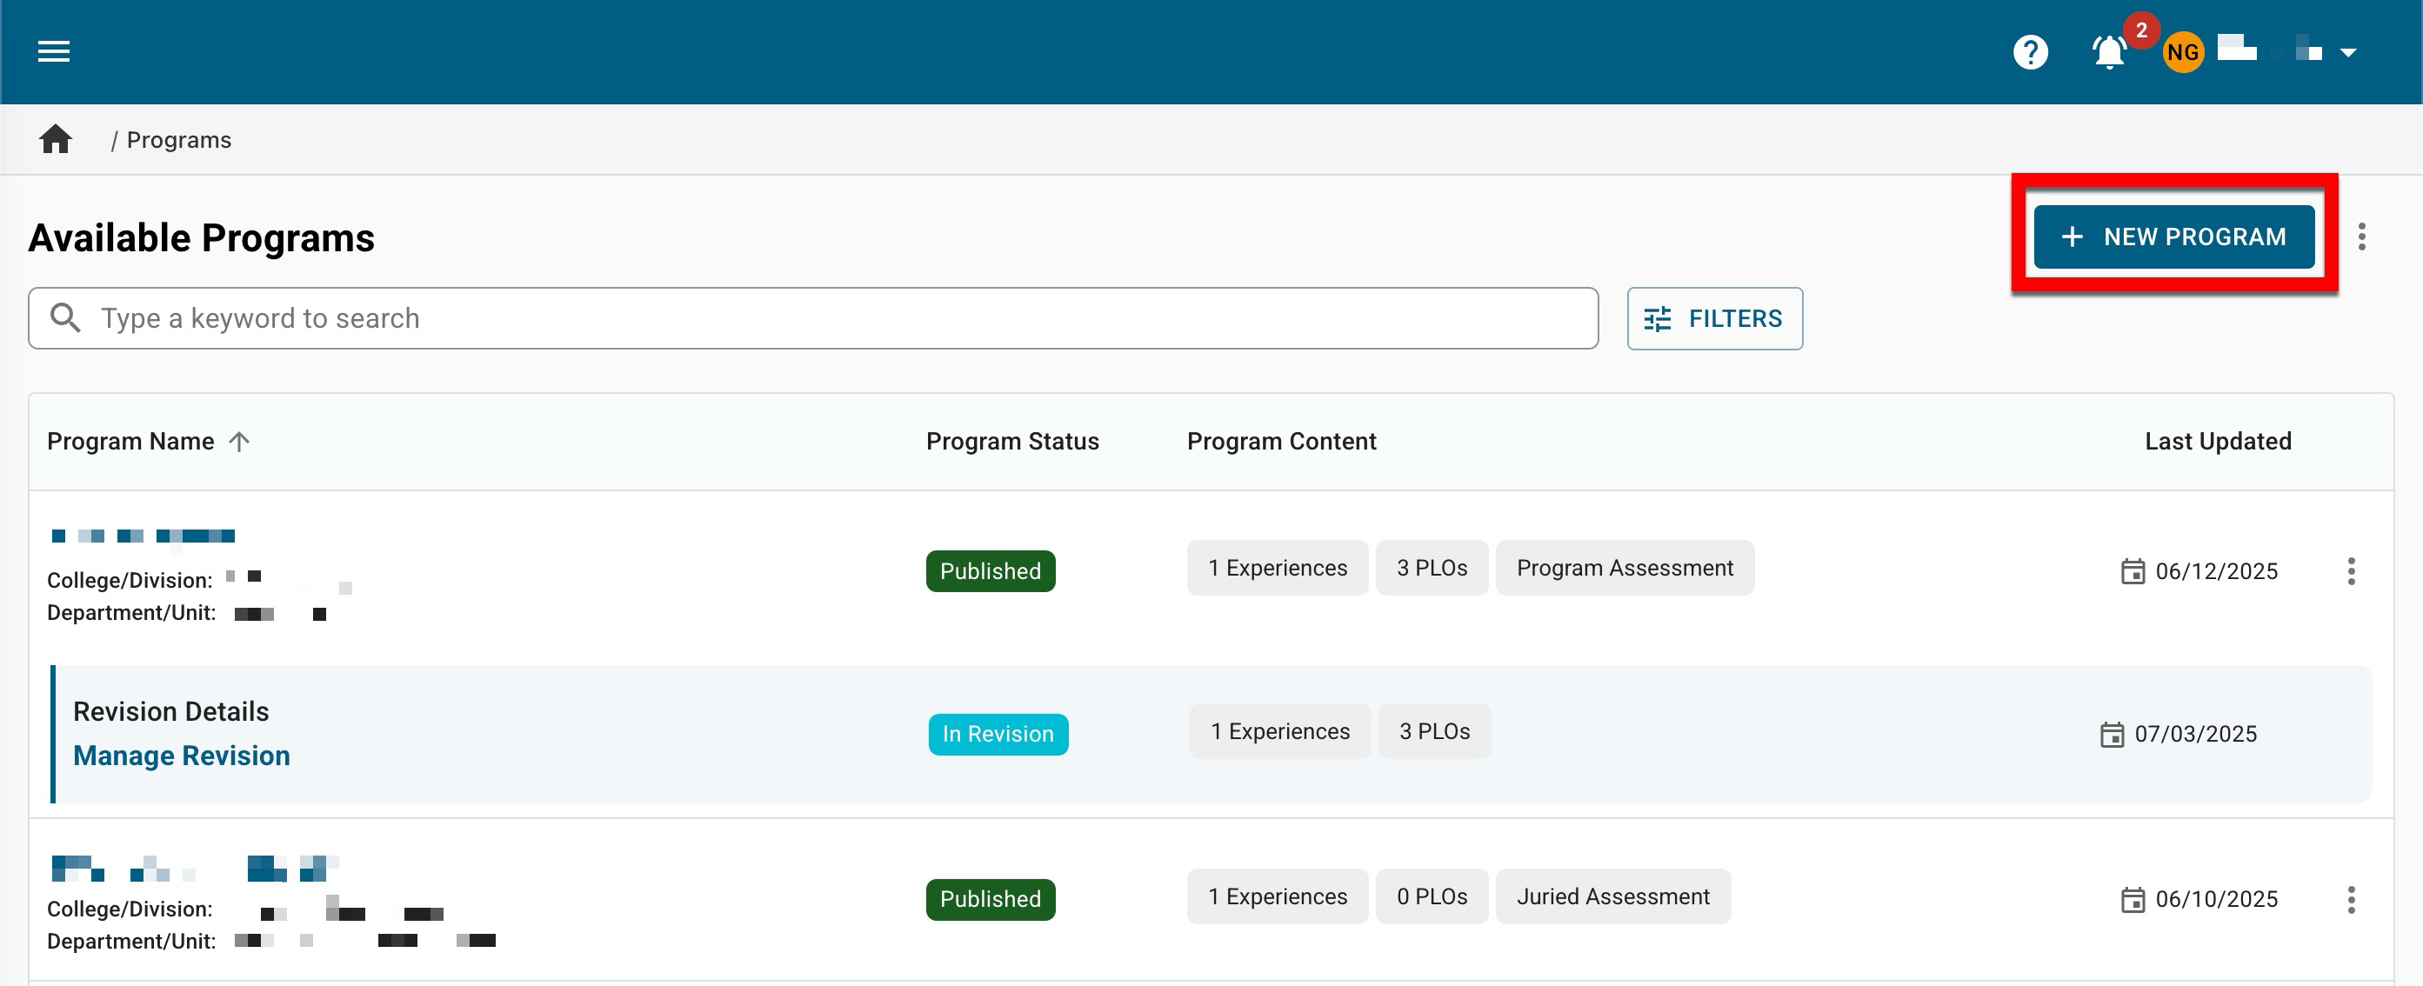Open the hamburger navigation menu
This screenshot has height=986, width=2423.
(x=54, y=51)
